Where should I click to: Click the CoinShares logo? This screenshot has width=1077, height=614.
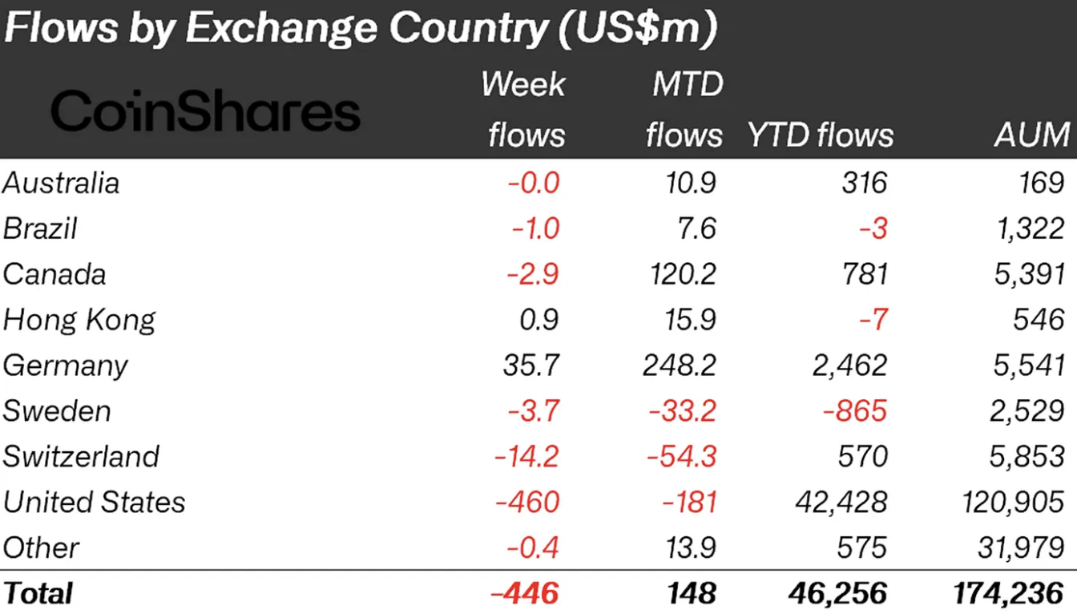[205, 111]
